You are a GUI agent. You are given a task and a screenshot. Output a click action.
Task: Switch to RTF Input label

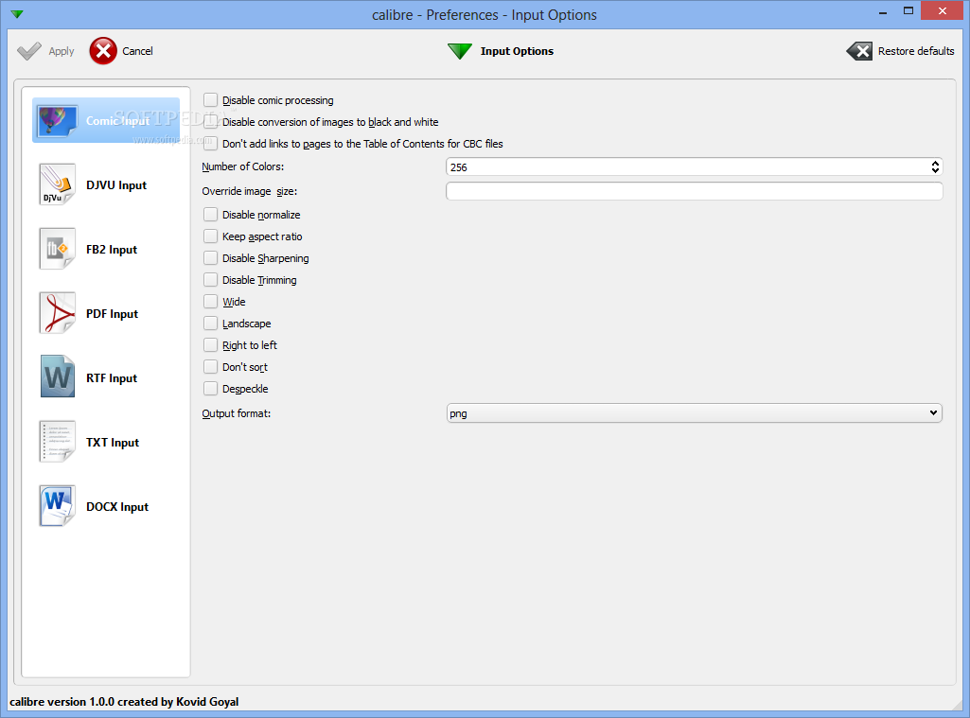(112, 377)
